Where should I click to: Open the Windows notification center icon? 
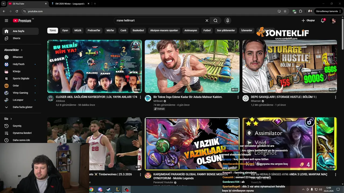click(338, 190)
